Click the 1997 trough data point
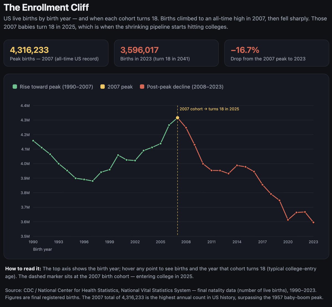This screenshot has width=332, height=307. coord(93,181)
